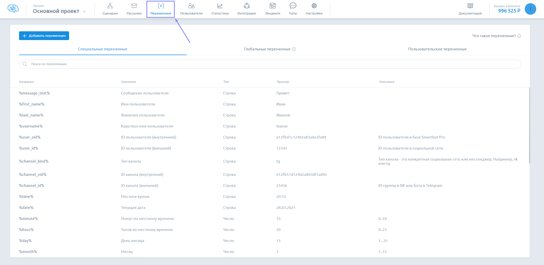Open the Статистика chart icon
This screenshot has width=544, height=265.
220,6
